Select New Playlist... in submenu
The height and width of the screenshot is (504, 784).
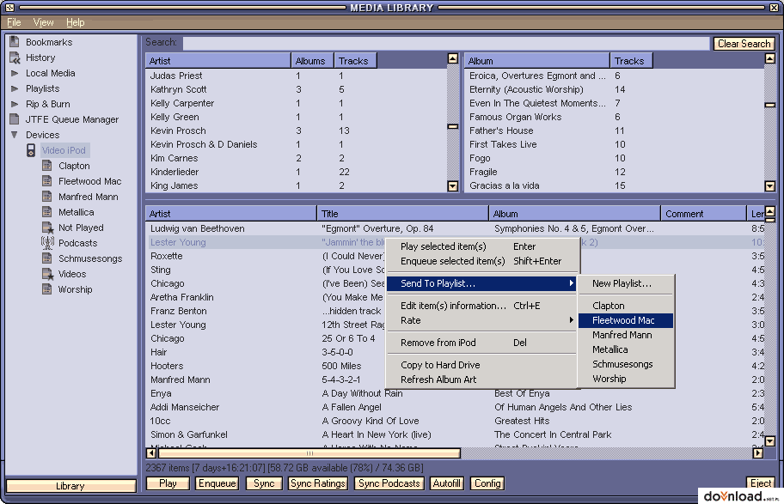626,283
